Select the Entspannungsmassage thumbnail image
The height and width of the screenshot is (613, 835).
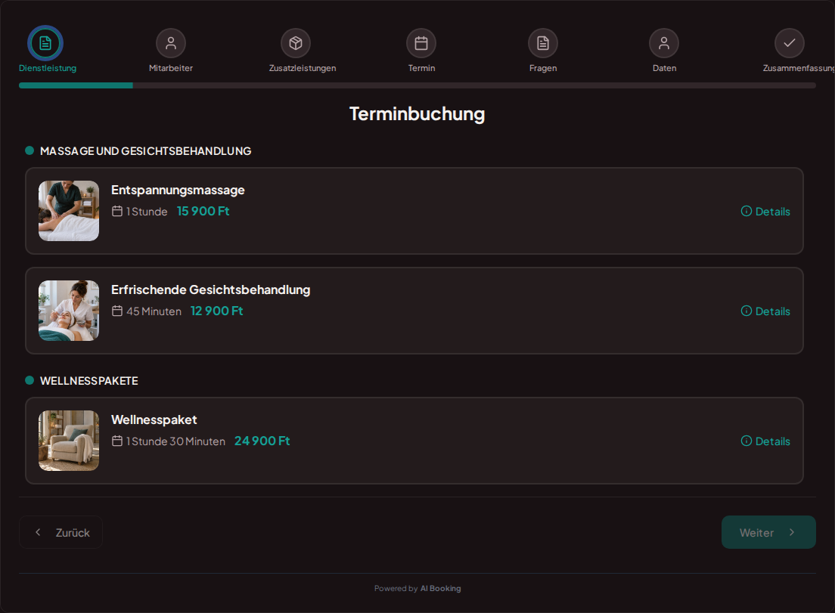[69, 211]
